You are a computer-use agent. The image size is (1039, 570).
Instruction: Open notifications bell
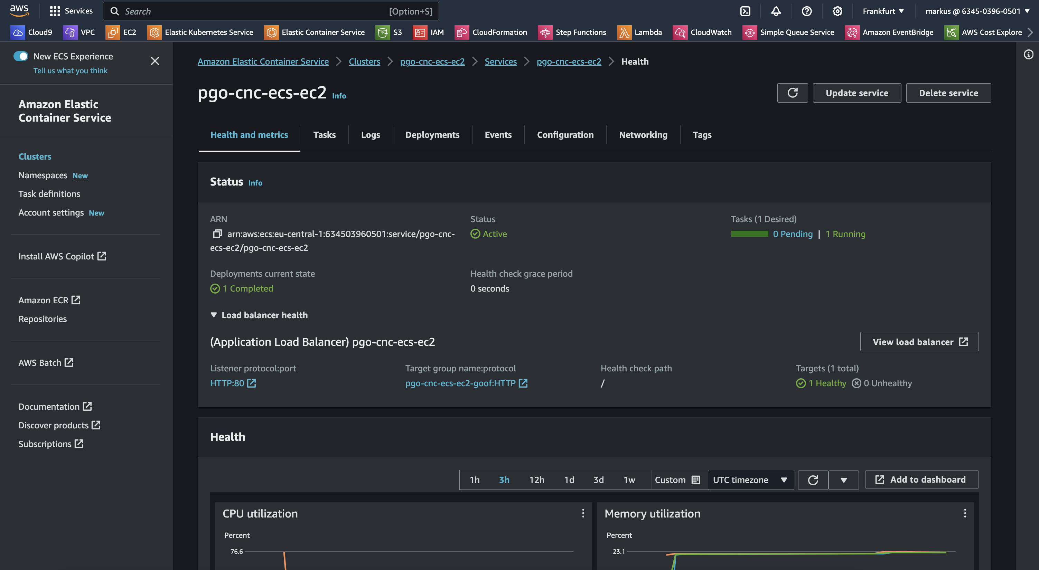coord(776,11)
